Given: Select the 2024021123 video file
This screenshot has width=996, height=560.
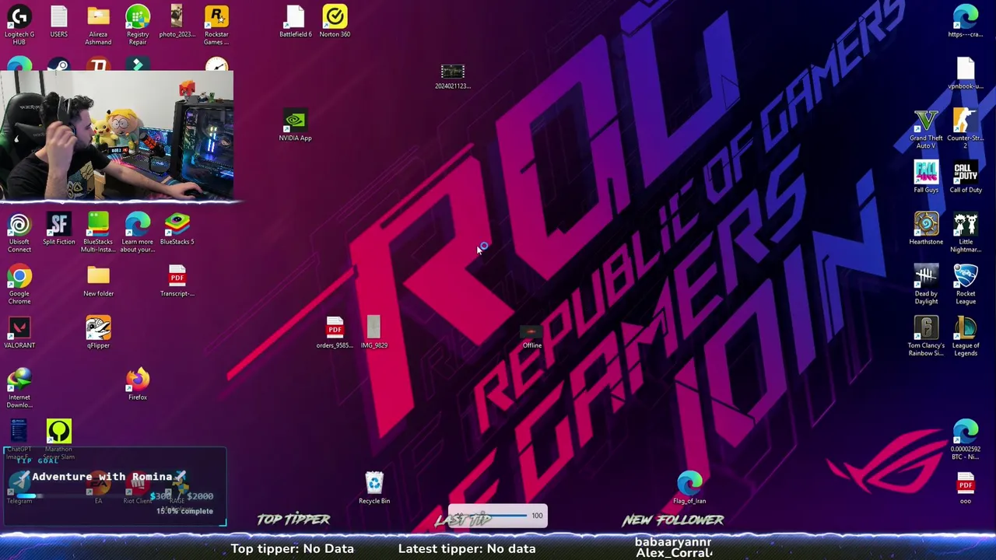Looking at the screenshot, I should pyautogui.click(x=452, y=76).
